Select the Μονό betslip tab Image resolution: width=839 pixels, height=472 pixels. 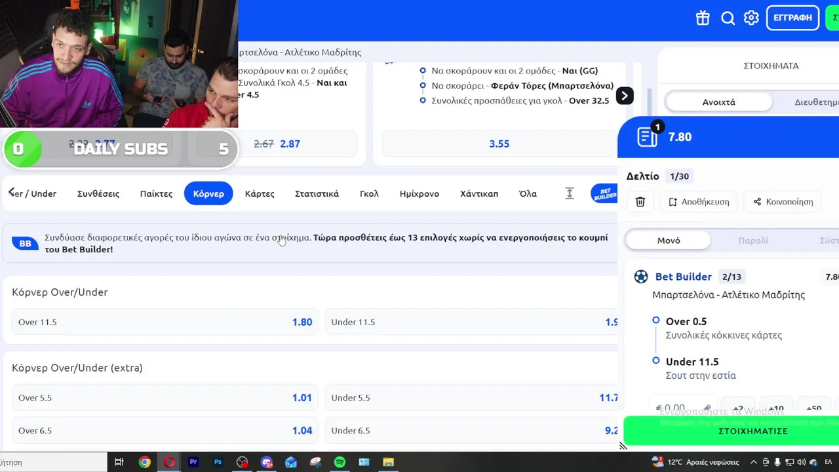668,241
